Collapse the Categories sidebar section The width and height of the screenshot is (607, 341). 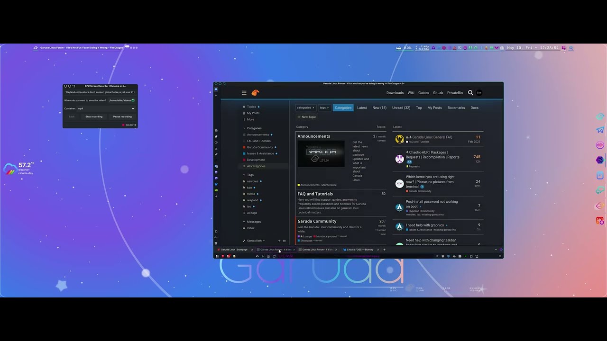[x=244, y=128]
